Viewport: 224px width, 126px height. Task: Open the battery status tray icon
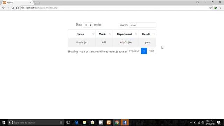195,122
